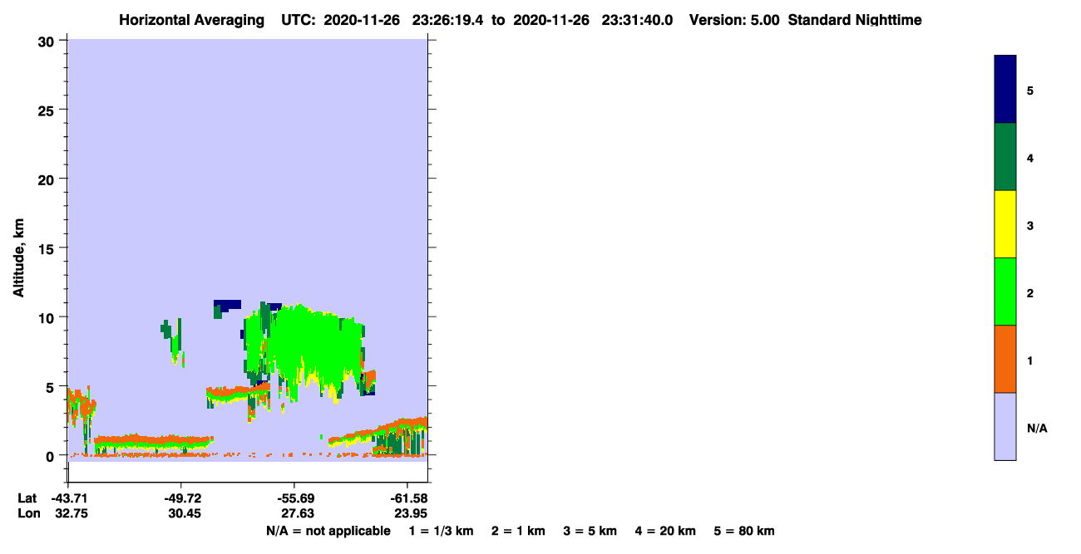This screenshot has height=554, width=1081.
Task: Click the legend entry 5 = 80 km
Action: tap(744, 531)
